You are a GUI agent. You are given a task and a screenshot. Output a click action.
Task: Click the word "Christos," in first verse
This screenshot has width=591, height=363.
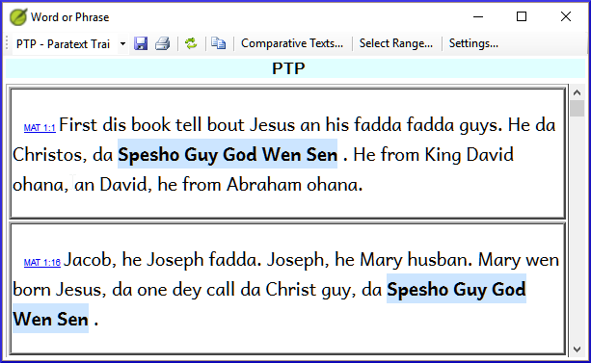(x=49, y=155)
